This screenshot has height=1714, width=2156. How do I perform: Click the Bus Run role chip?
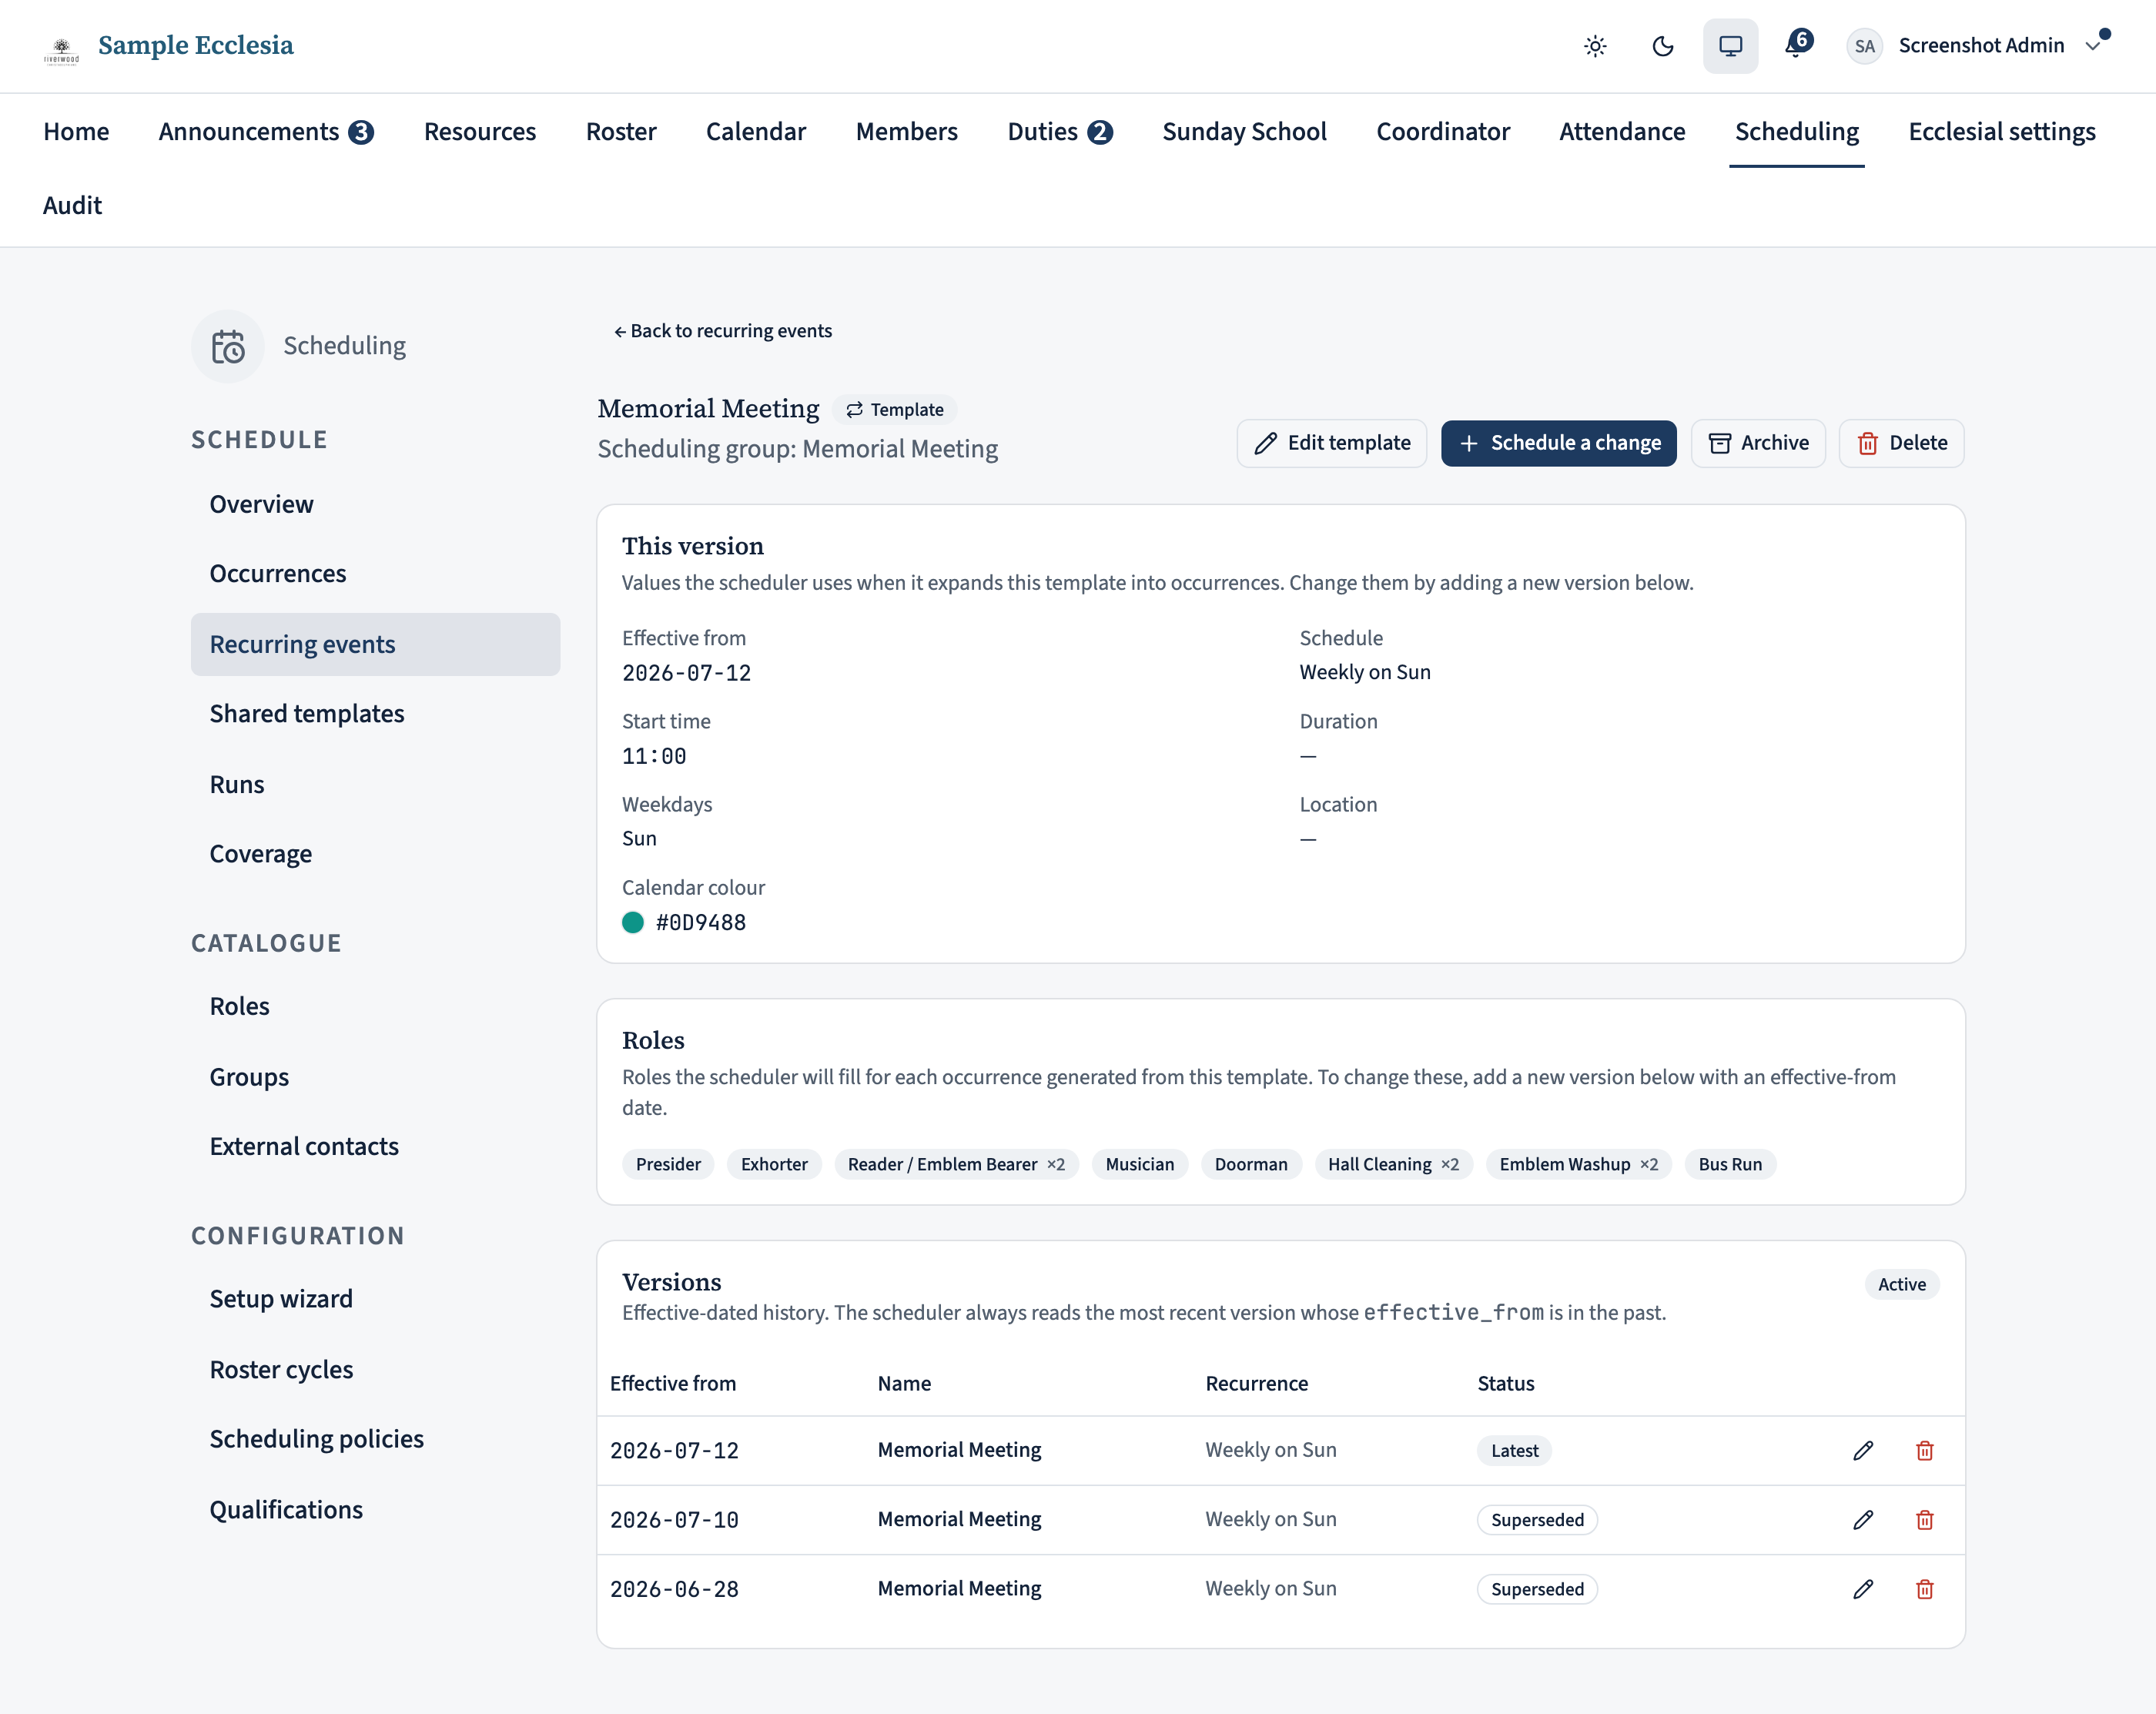(x=1730, y=1164)
